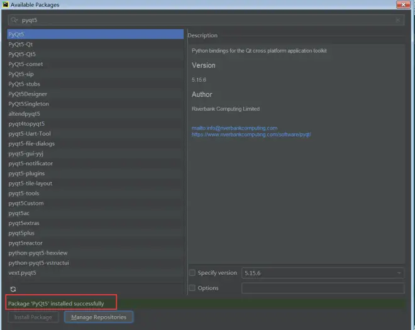Click the Python bindings description text
415x330 pixels.
coord(259,51)
